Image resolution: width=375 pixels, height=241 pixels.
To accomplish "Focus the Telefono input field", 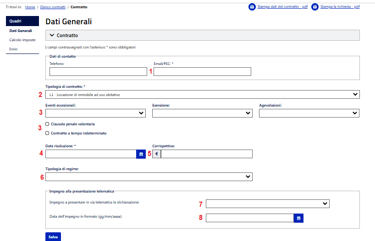I will click(x=98, y=72).
